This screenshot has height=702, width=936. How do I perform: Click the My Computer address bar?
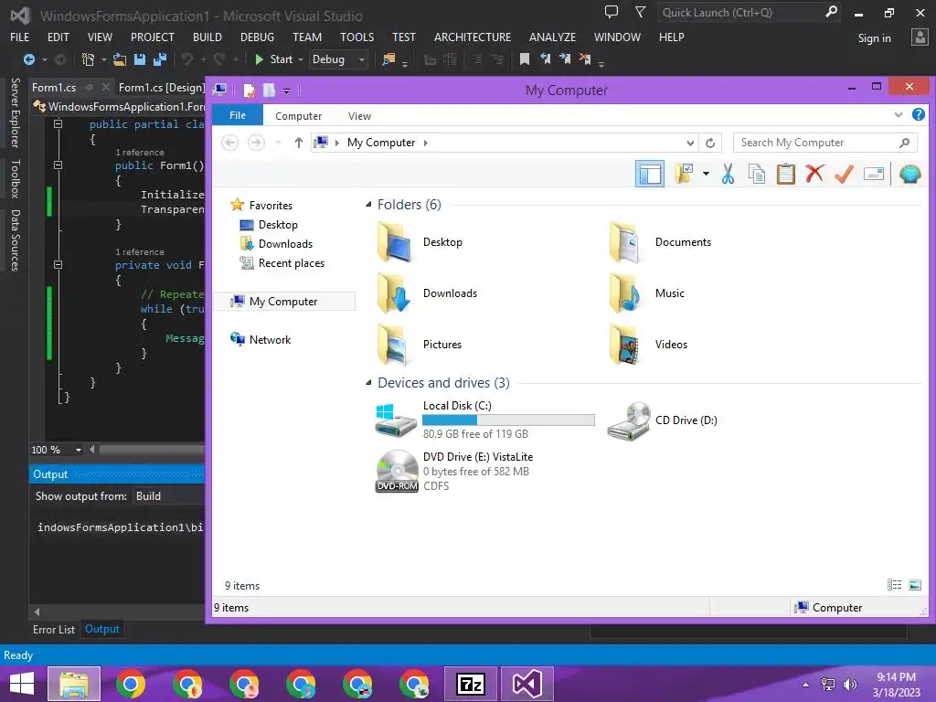pos(505,143)
